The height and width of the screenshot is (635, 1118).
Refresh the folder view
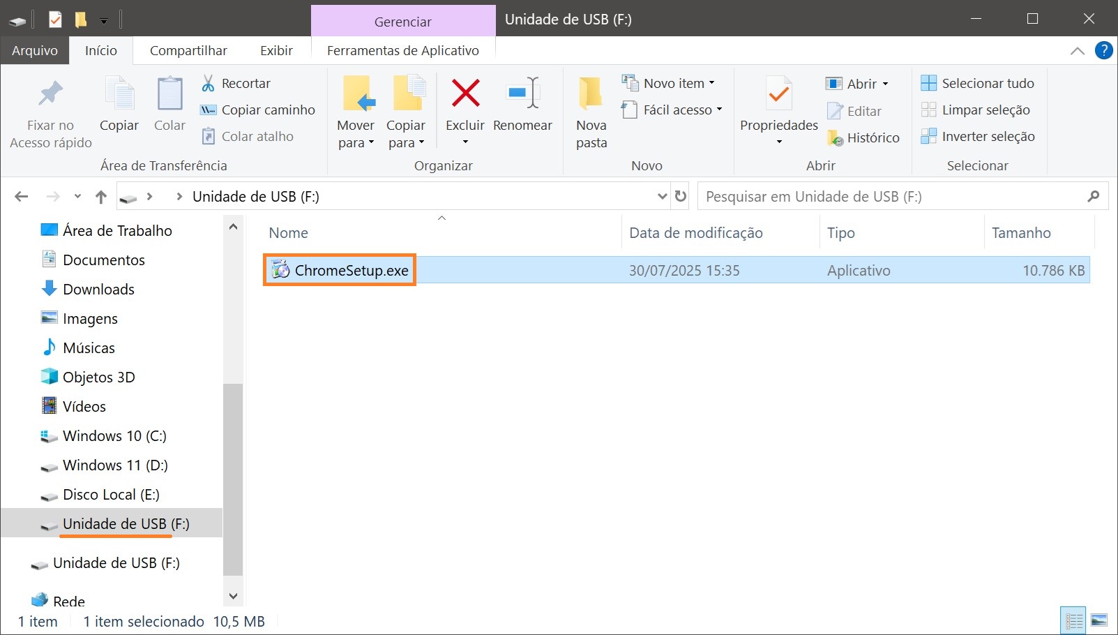pyautogui.click(x=681, y=197)
